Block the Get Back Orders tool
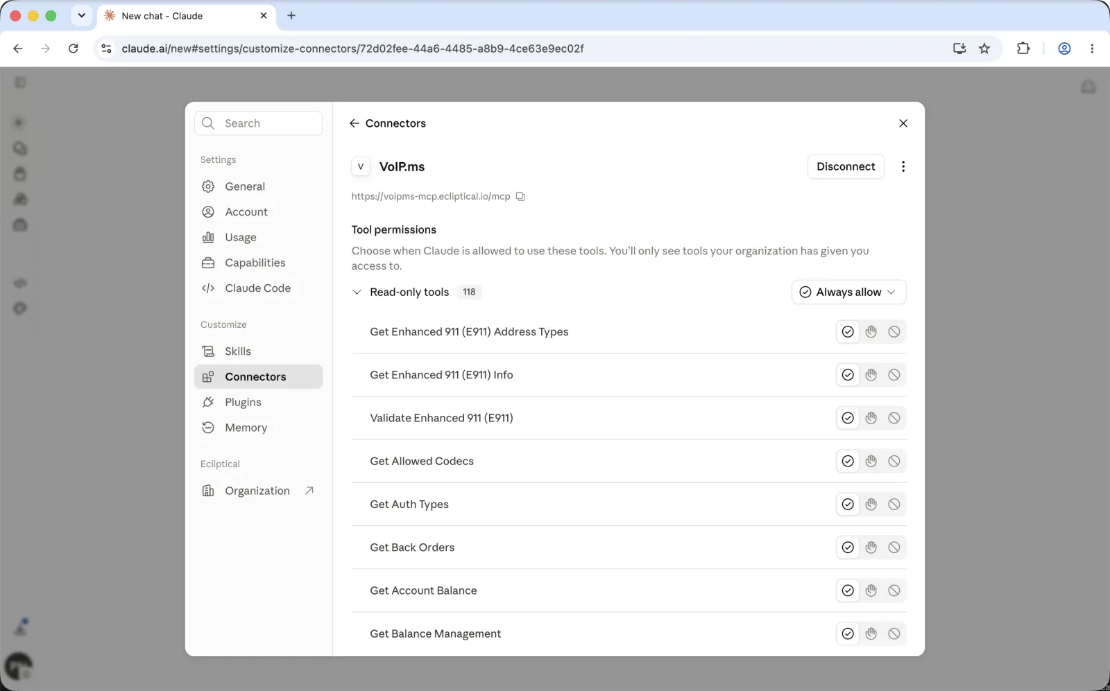Image resolution: width=1110 pixels, height=691 pixels. pos(894,548)
